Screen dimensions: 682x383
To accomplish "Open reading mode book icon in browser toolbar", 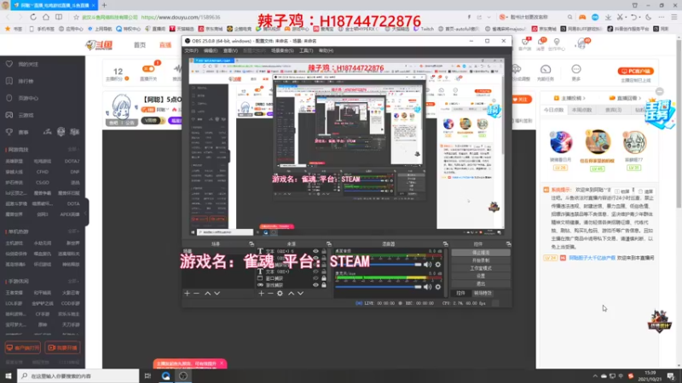I will pyautogui.click(x=59, y=17).
